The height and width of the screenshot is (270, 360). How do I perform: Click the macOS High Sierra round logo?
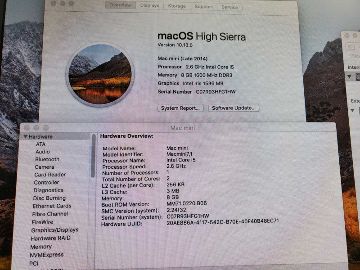(100, 74)
